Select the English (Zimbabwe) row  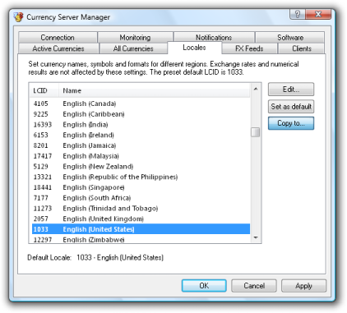click(x=141, y=239)
